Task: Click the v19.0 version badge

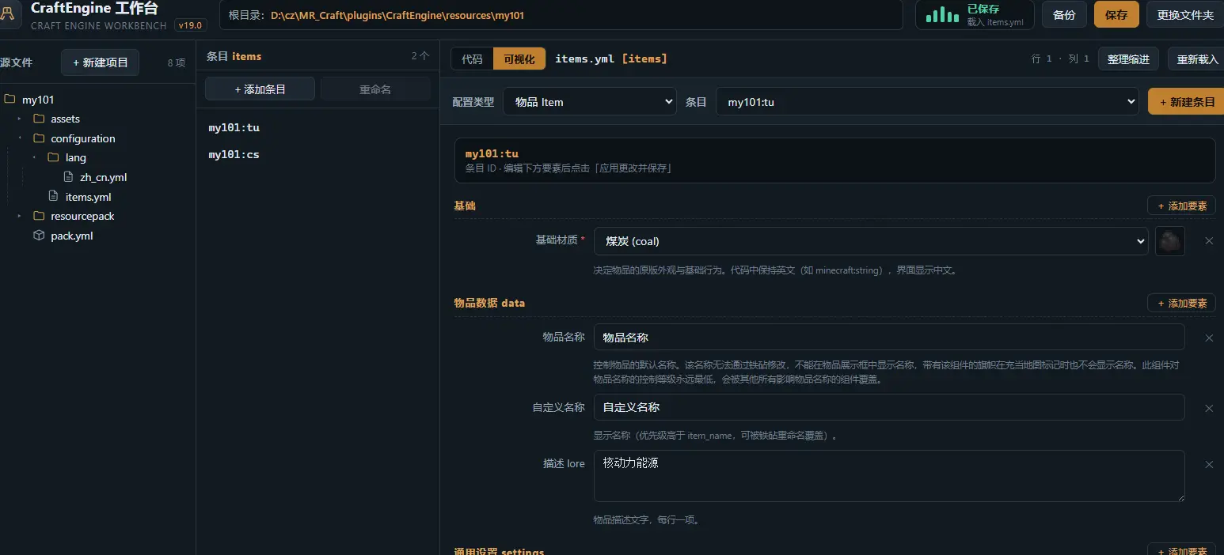Action: coord(191,25)
